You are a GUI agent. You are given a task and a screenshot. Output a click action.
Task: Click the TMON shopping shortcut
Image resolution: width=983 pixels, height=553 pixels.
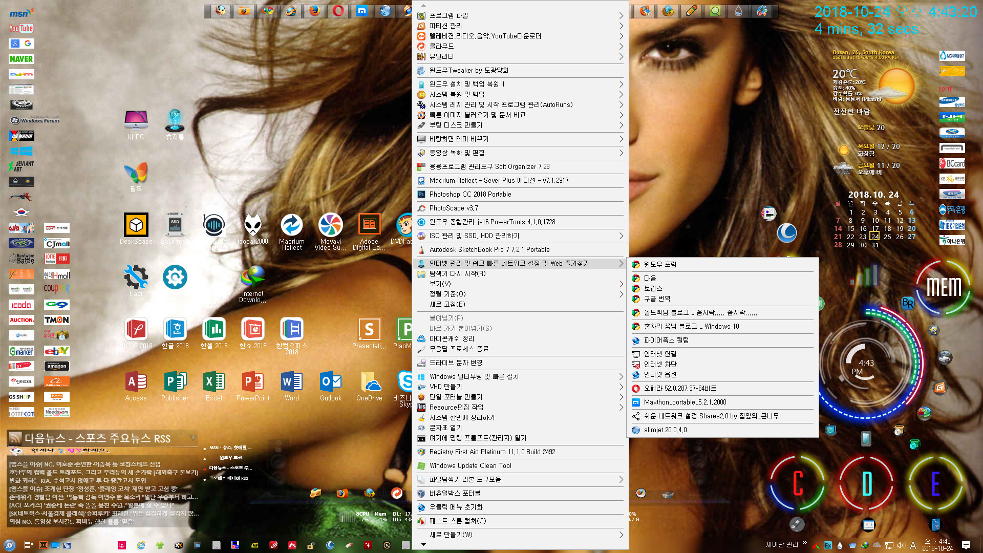(x=56, y=320)
